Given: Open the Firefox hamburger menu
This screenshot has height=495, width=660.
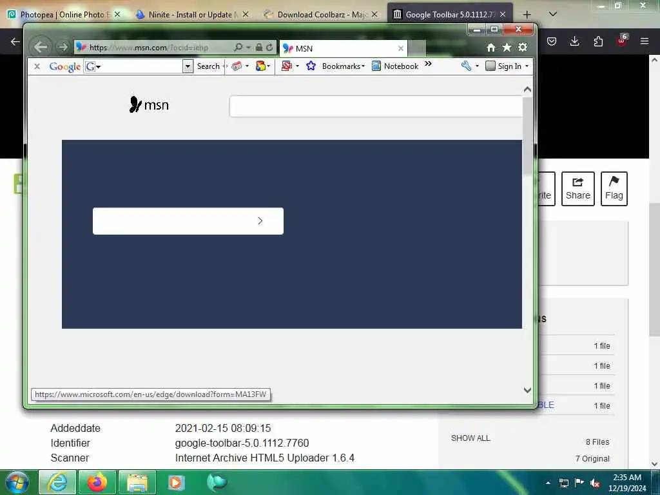Looking at the screenshot, I should coord(645,41).
